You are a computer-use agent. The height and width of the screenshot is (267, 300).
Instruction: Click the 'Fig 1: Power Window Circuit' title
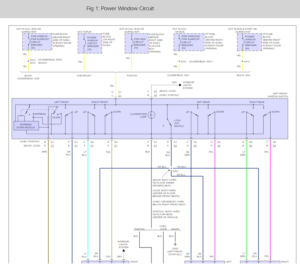120,8
